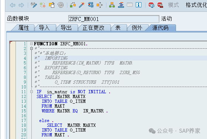Switch to the 正在更改 tab
This screenshot has width=207, height=139.
pyautogui.click(x=93, y=28)
